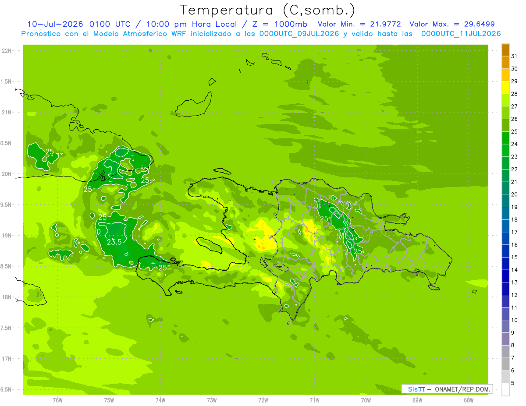Image resolution: width=526 pixels, height=406 pixels.
Task: Click the colorbar value label "31"
Action: tap(514, 56)
